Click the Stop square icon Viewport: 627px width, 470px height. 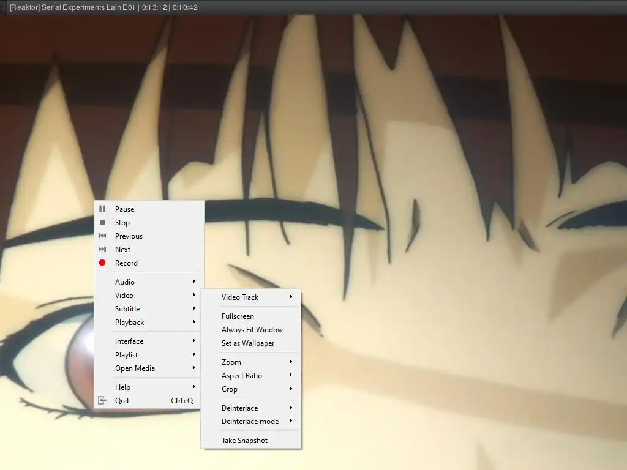tap(102, 222)
